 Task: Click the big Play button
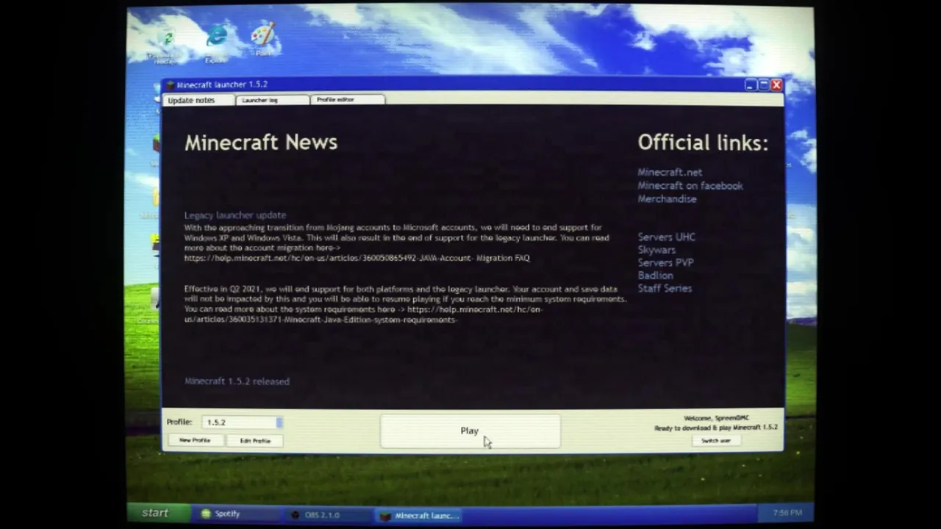tap(470, 431)
